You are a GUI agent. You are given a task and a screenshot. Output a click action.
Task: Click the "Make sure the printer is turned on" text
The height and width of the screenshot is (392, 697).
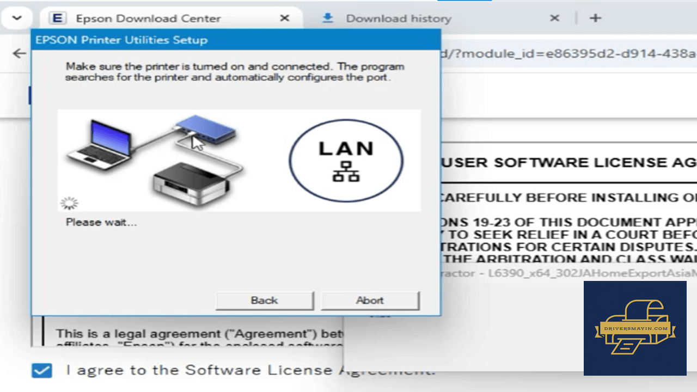click(235, 72)
